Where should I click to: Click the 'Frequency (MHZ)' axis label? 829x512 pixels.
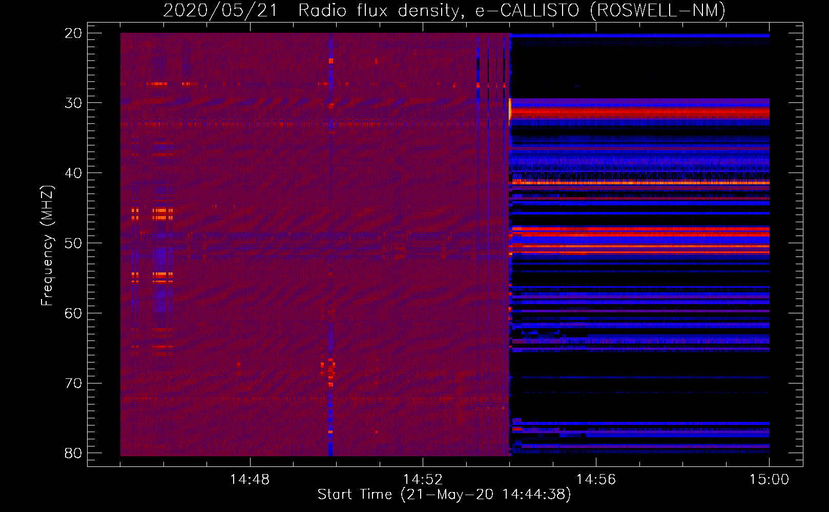pos(47,246)
